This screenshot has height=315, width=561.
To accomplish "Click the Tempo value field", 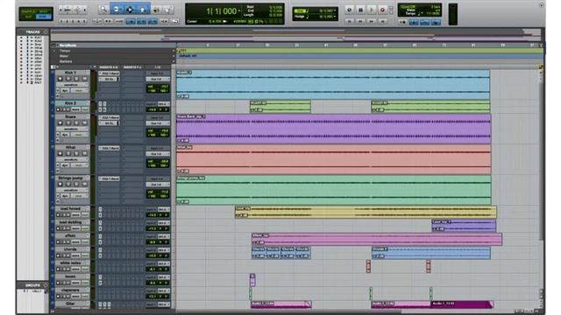I will (434, 14).
